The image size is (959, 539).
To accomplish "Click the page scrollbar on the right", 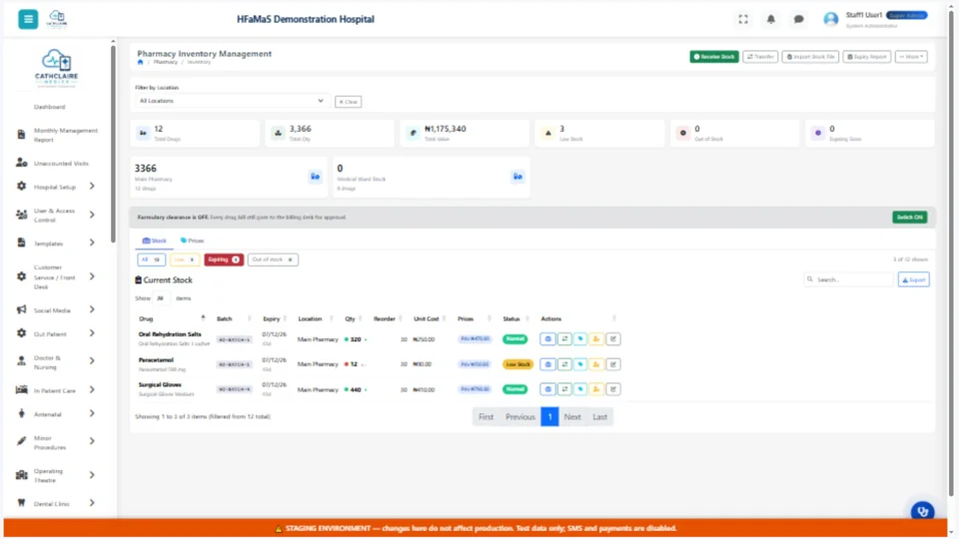I will coord(951,251).
